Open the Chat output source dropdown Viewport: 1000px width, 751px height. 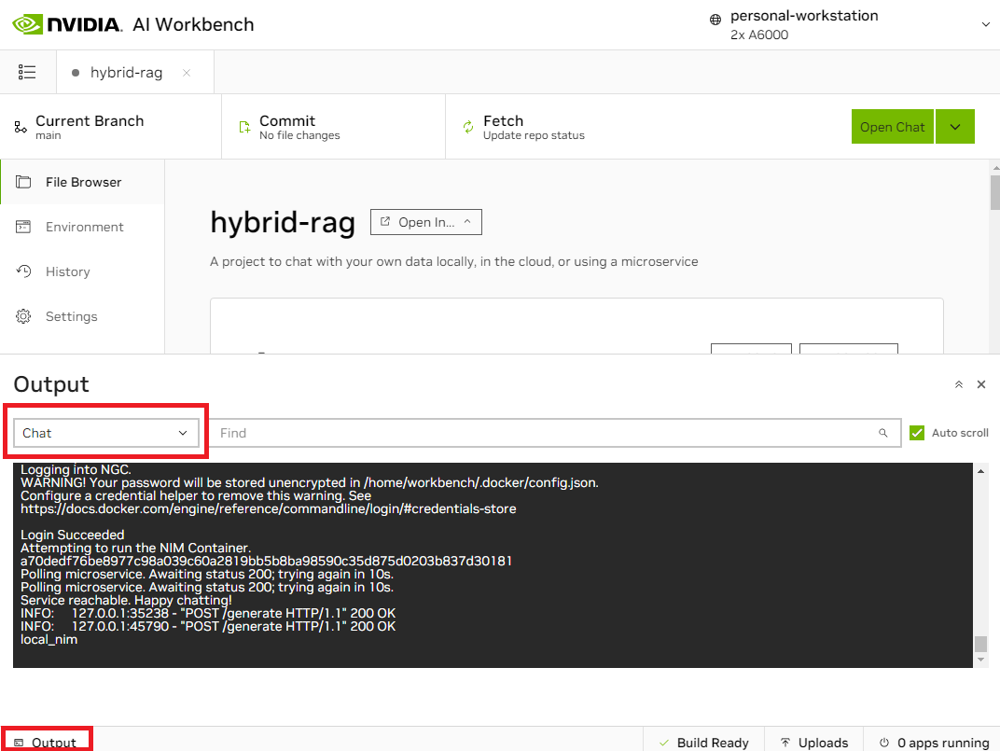coord(105,433)
